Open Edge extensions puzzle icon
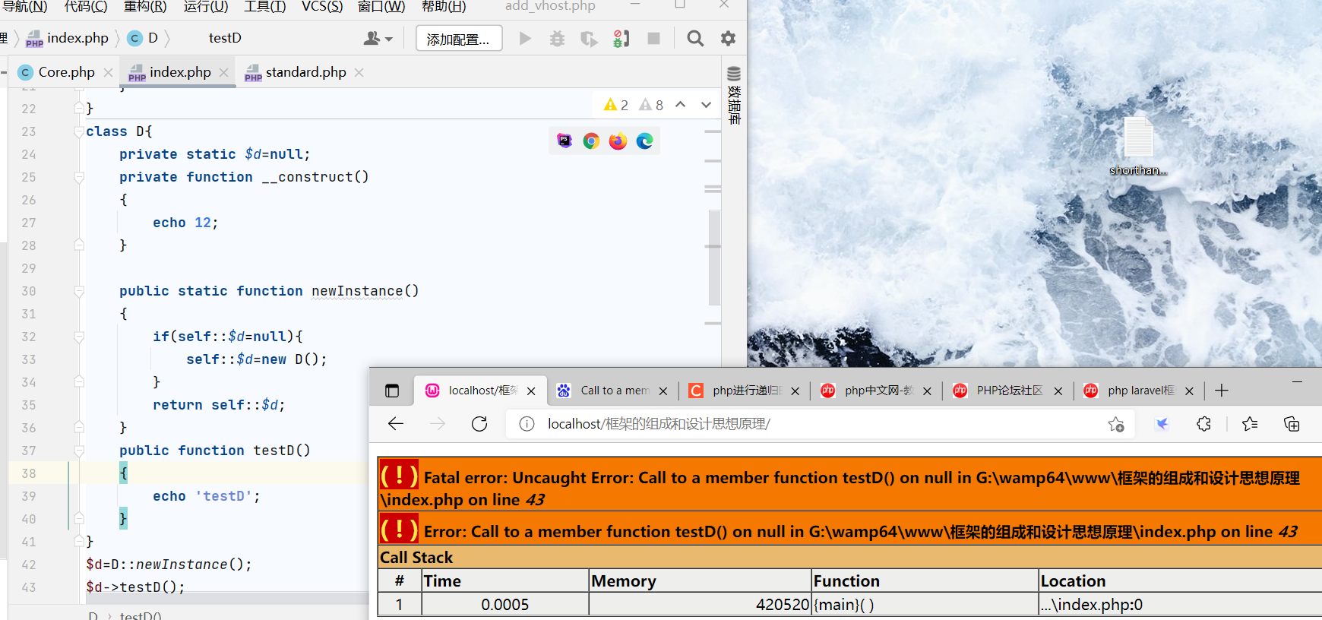1322x620 pixels. pyautogui.click(x=1203, y=424)
